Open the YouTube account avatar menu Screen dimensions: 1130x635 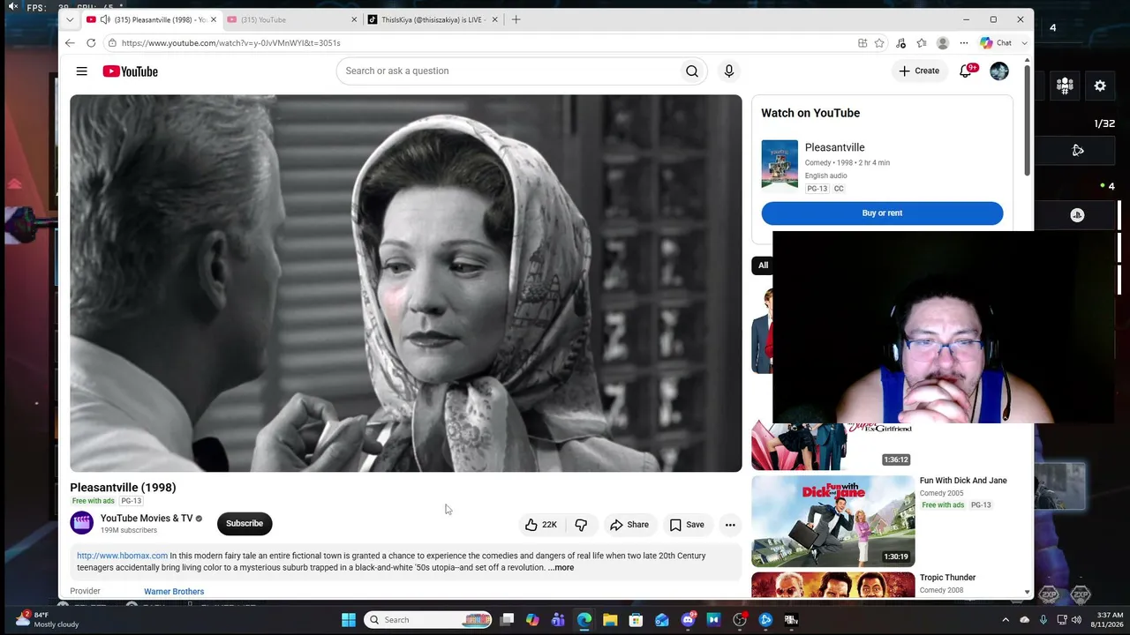coord(999,71)
